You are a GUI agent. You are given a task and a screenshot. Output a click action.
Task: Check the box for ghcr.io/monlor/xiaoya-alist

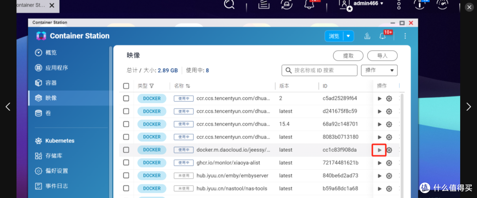pos(126,163)
